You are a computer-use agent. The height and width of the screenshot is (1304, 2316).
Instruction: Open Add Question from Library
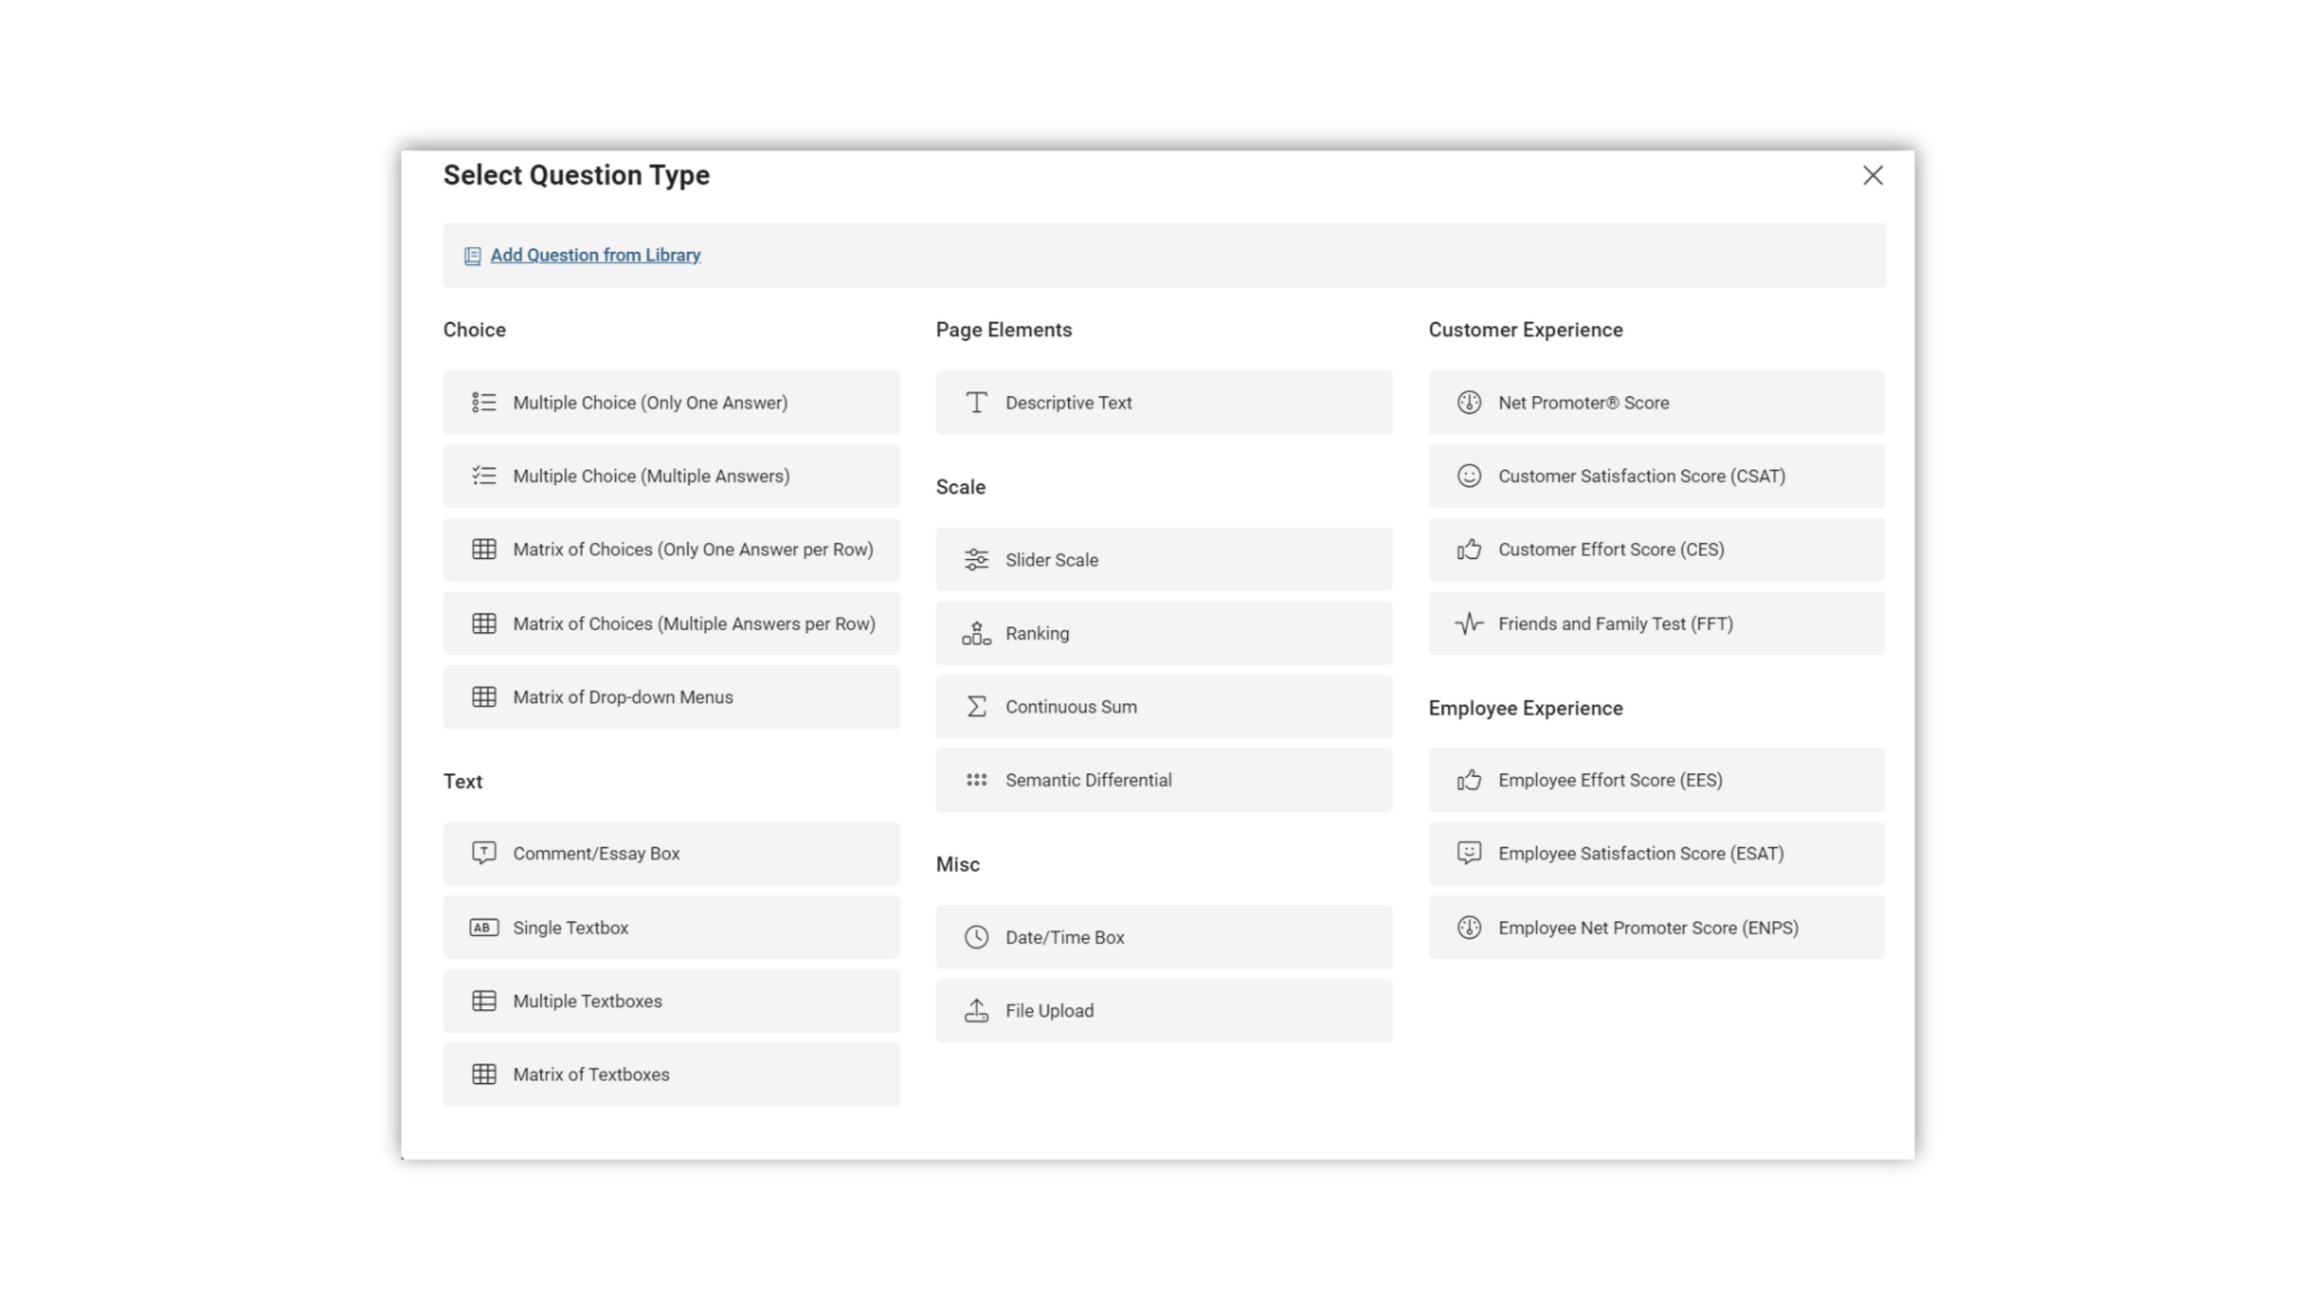[595, 254]
